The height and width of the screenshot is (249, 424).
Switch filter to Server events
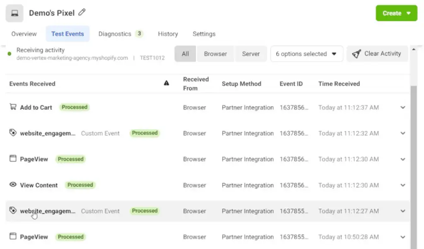point(251,54)
